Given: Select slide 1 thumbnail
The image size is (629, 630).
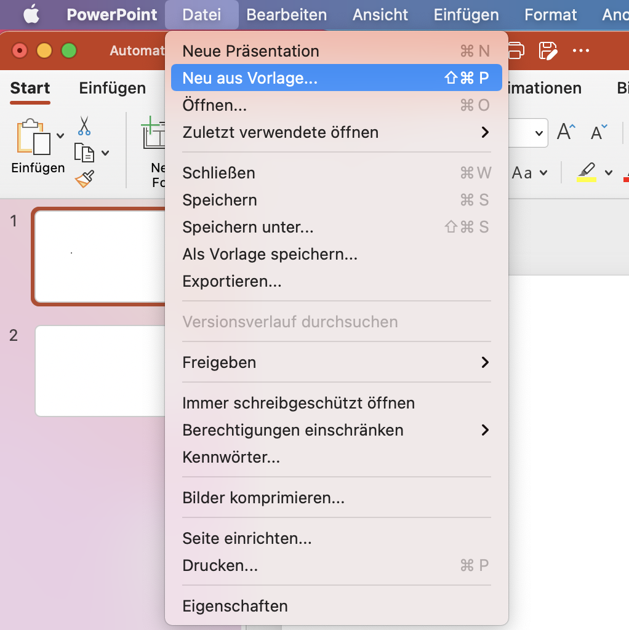Looking at the screenshot, I should tap(100, 257).
